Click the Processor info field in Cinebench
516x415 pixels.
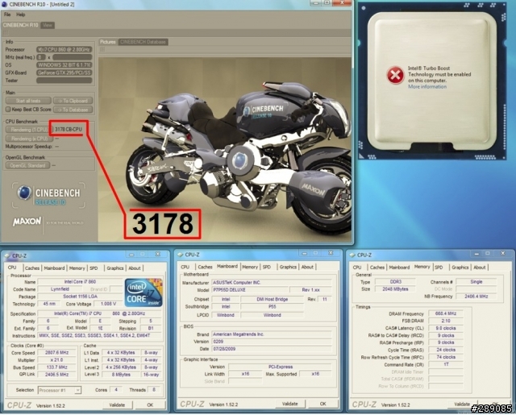(64, 50)
